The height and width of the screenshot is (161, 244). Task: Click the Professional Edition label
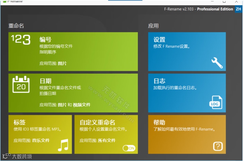point(215,9)
